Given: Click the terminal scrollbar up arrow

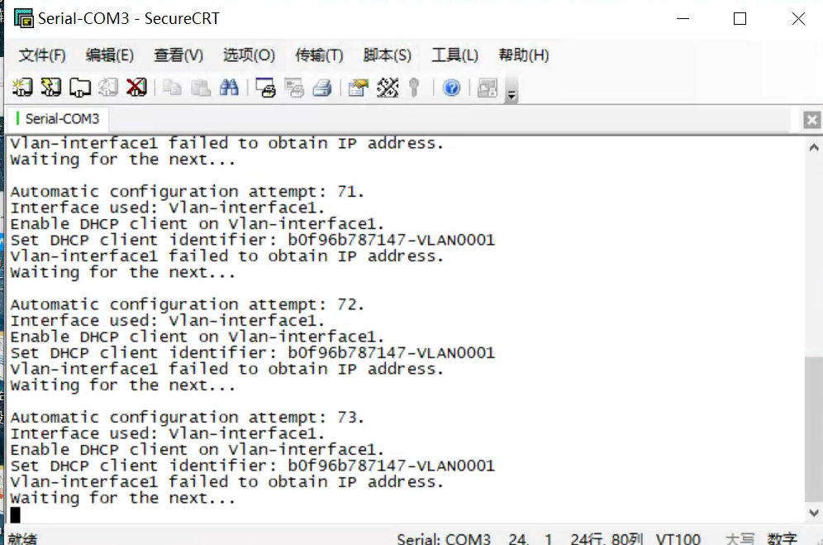Looking at the screenshot, I should coord(813,147).
